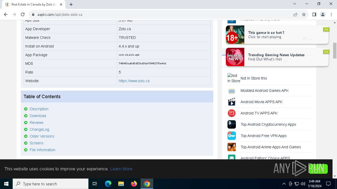
Task: Open the 18+ This game is so hot ad
Action: pos(277,35)
